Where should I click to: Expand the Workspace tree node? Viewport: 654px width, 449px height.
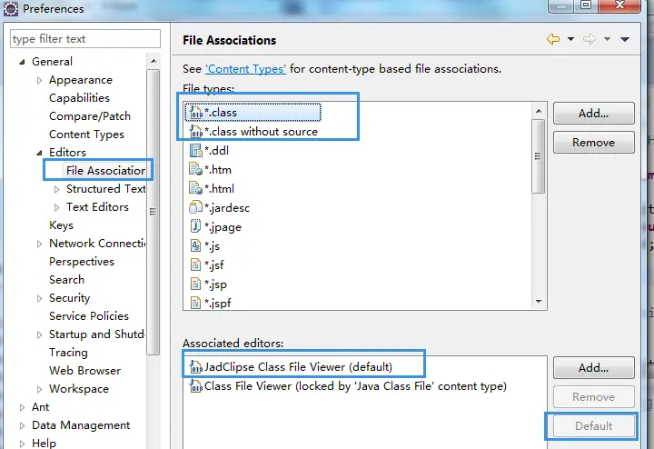click(39, 389)
